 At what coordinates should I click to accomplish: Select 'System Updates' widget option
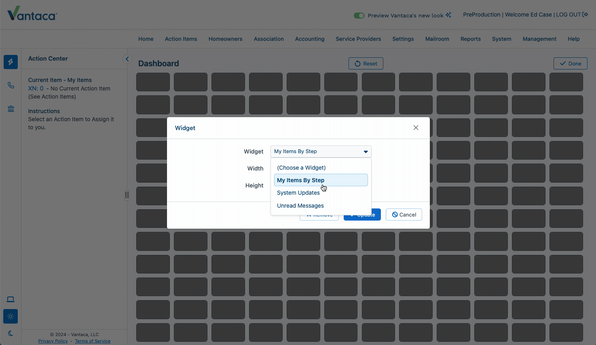[321, 193]
